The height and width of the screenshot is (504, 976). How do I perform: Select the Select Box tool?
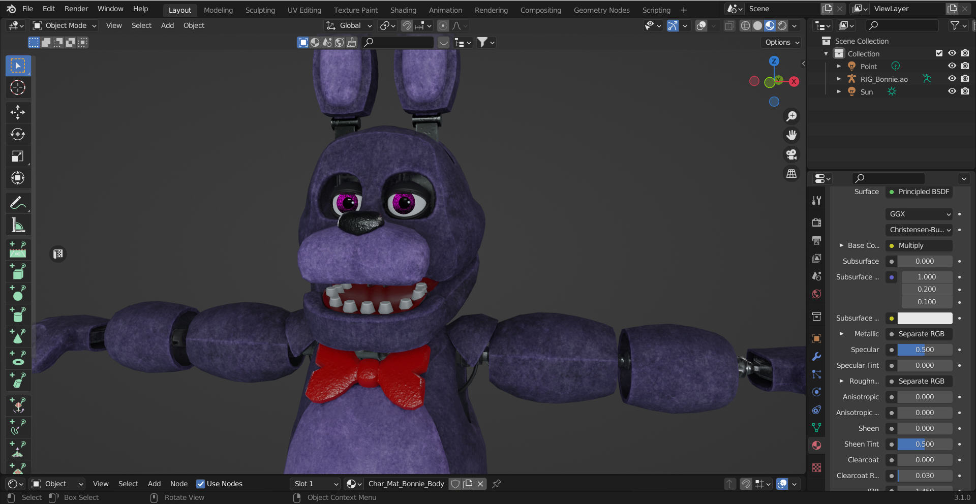[18, 66]
